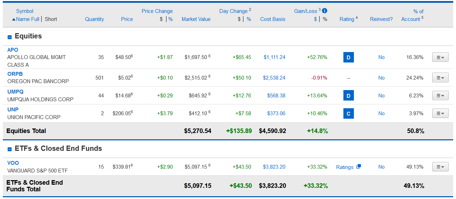The height and width of the screenshot is (199, 456).
Task: Show Gain/Loss in dollars
Action: (316, 19)
